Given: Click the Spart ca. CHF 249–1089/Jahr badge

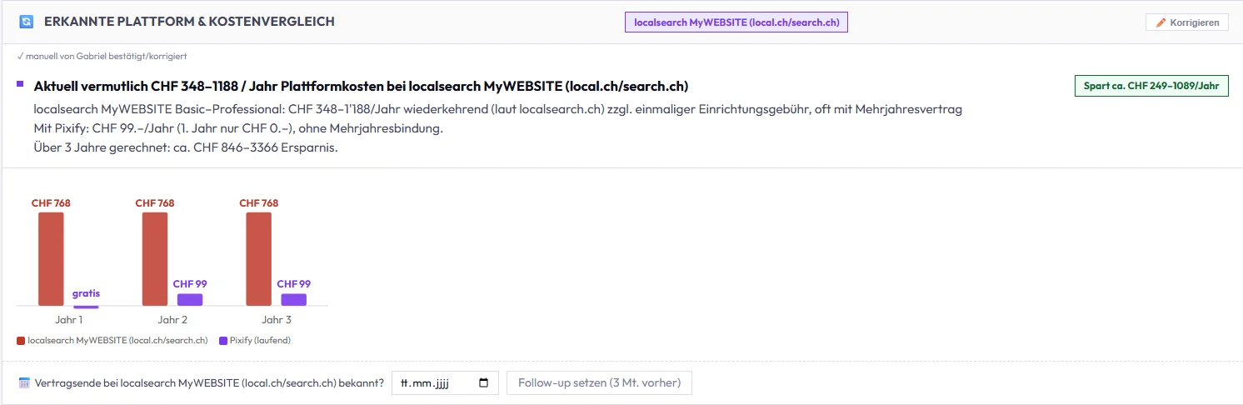Looking at the screenshot, I should (1151, 86).
